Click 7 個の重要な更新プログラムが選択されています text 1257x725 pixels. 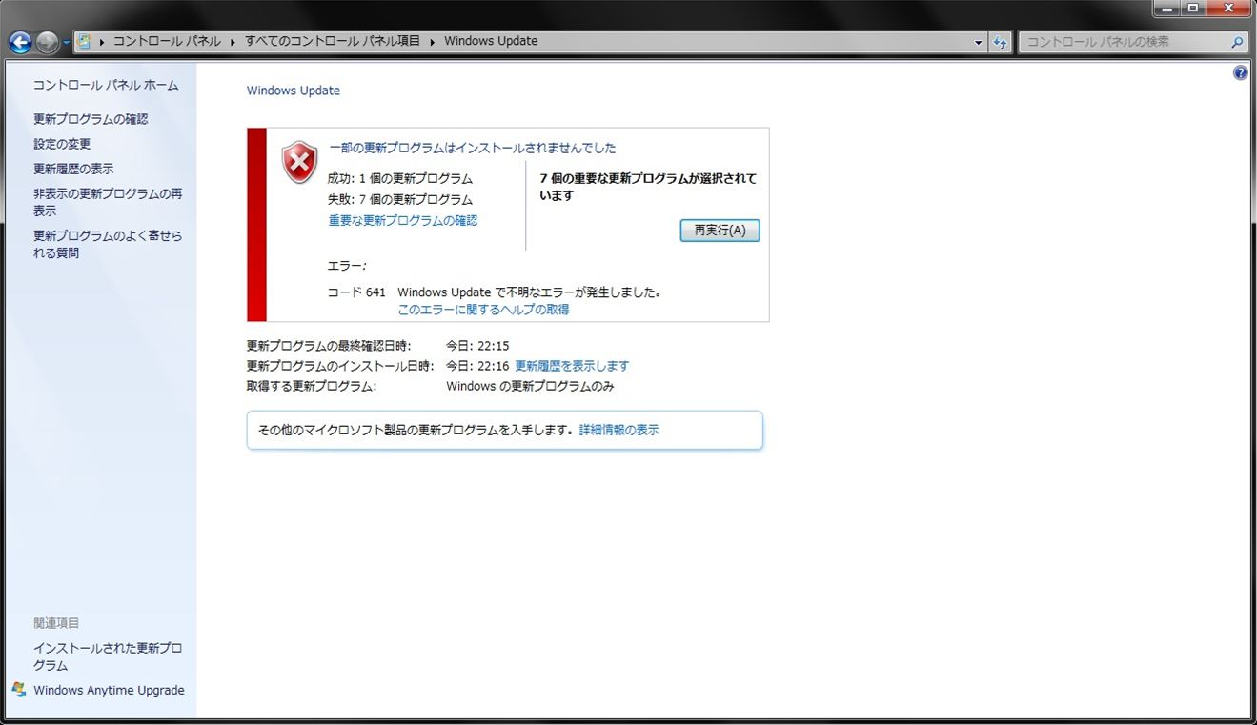pos(648,187)
